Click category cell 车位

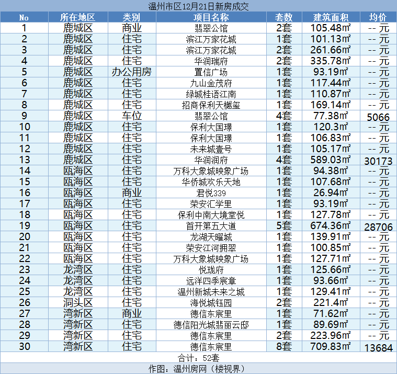click(131, 116)
